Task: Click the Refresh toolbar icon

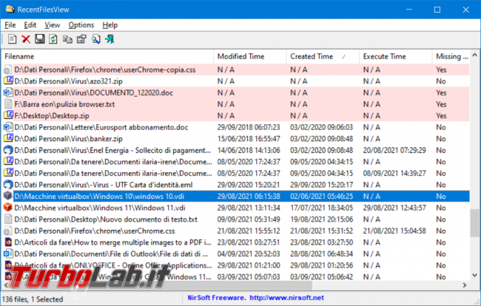Action: pos(53,39)
